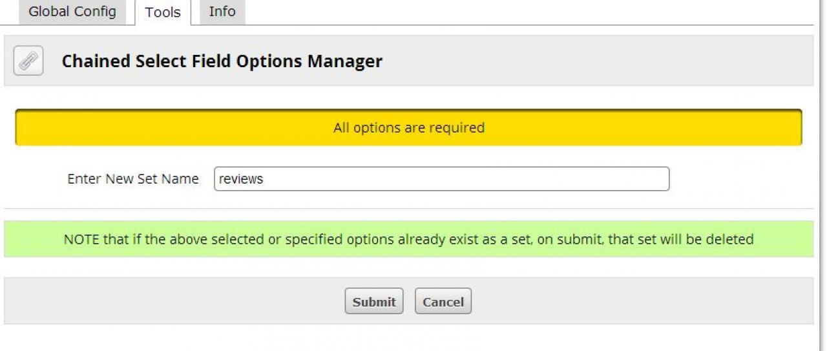Click the Chained Select Field Options Manager heading
The height and width of the screenshot is (351, 827).
(222, 61)
